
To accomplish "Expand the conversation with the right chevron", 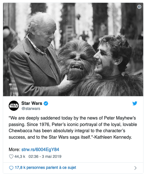I will point(135,168).
